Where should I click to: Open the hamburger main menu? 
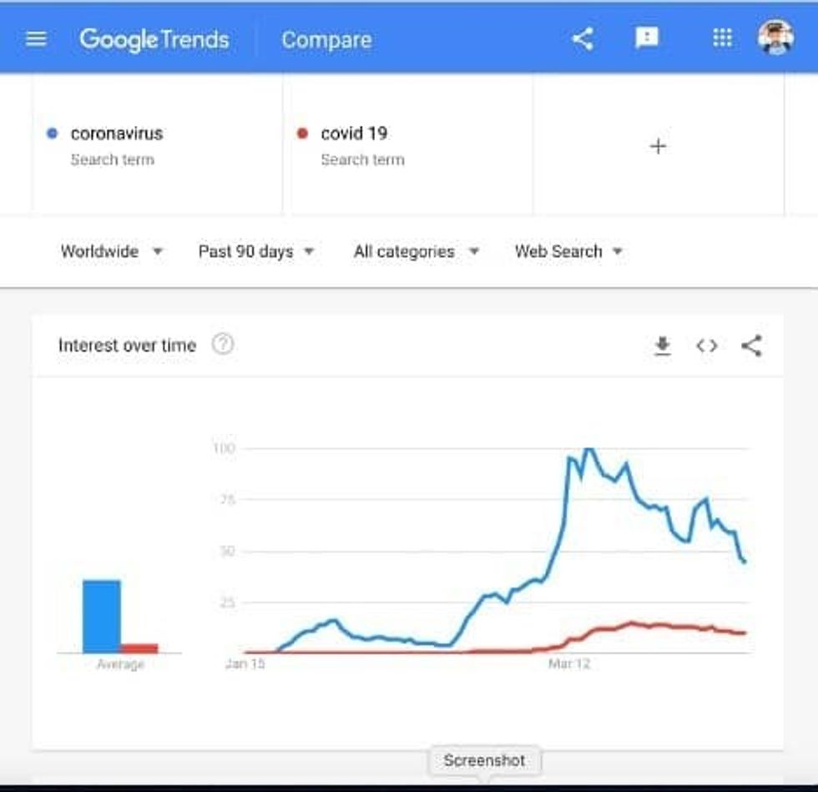click(x=36, y=39)
